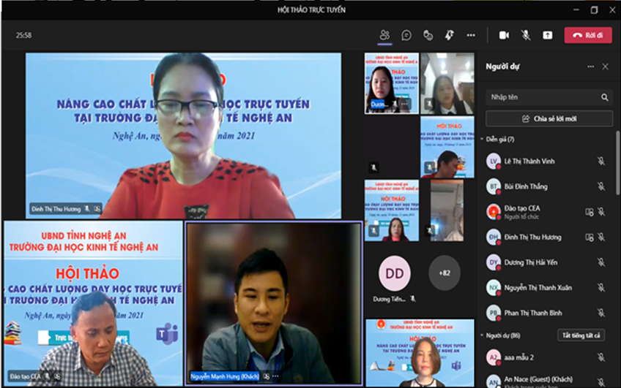Collapse the Diễn giả (7) section
The width and height of the screenshot is (621, 388).
pyautogui.click(x=482, y=139)
